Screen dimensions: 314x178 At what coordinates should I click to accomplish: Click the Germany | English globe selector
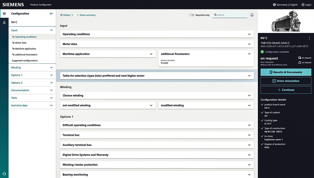coord(285,5)
